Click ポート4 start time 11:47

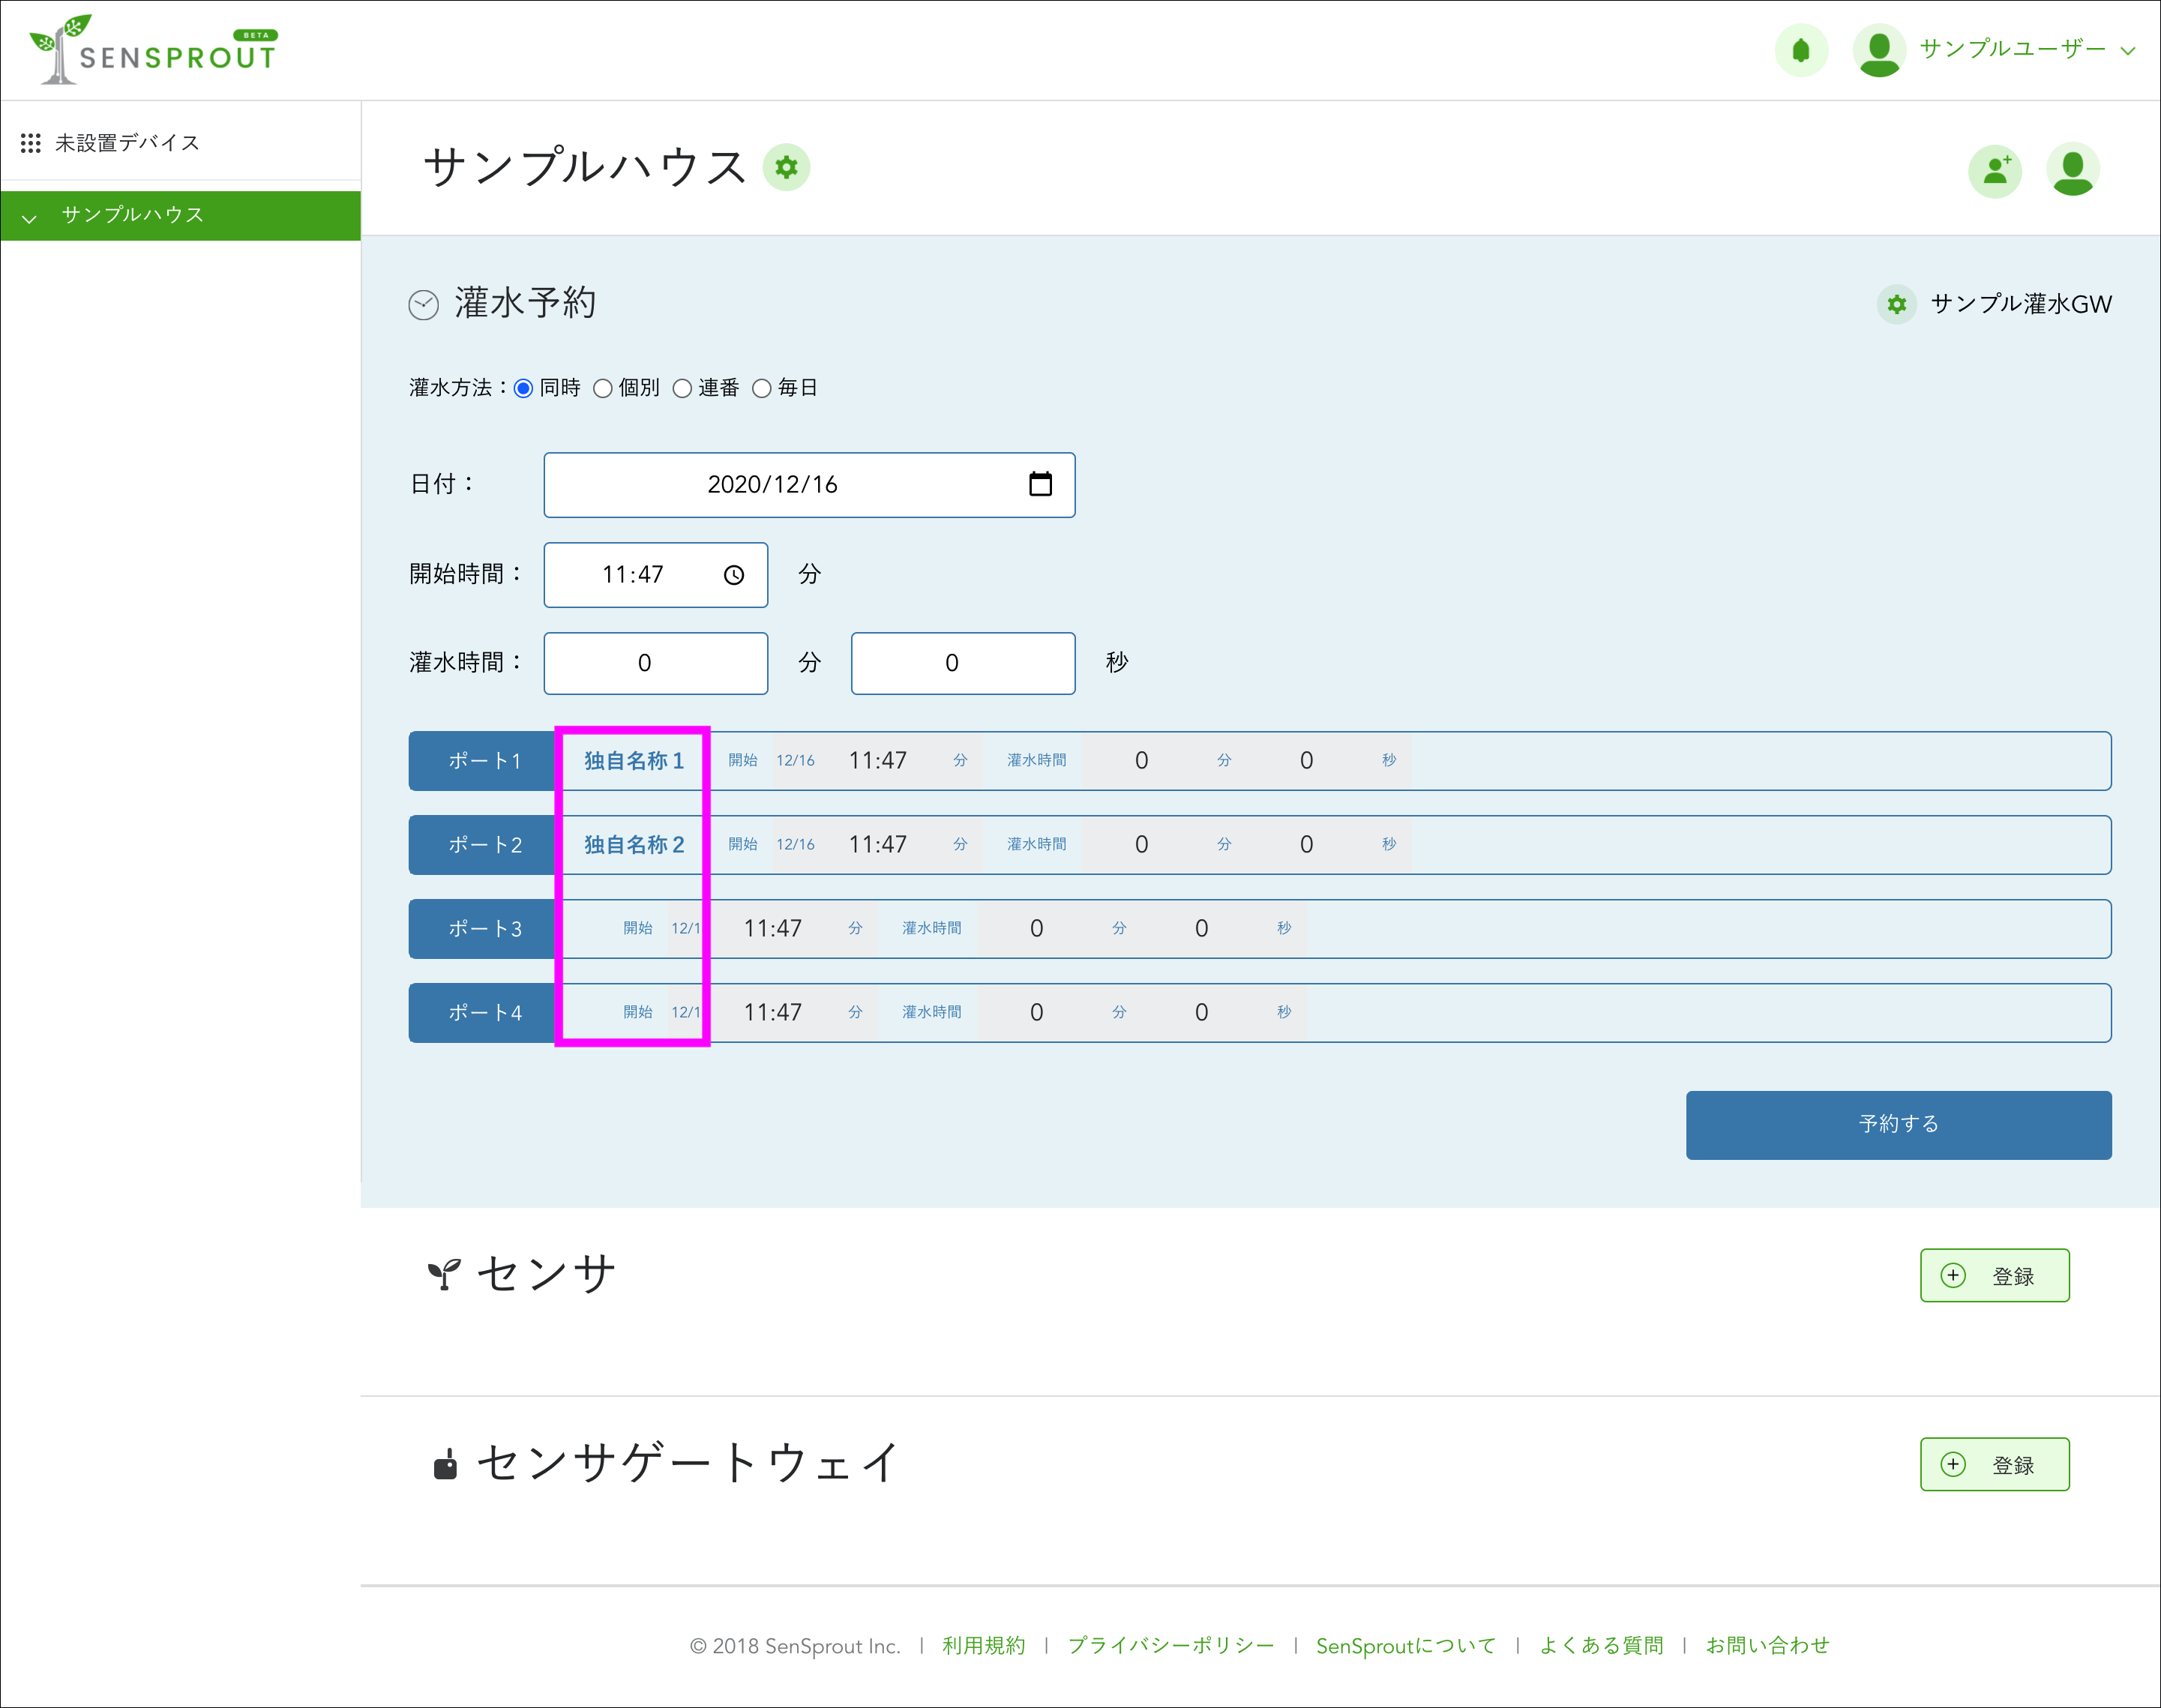[773, 1013]
